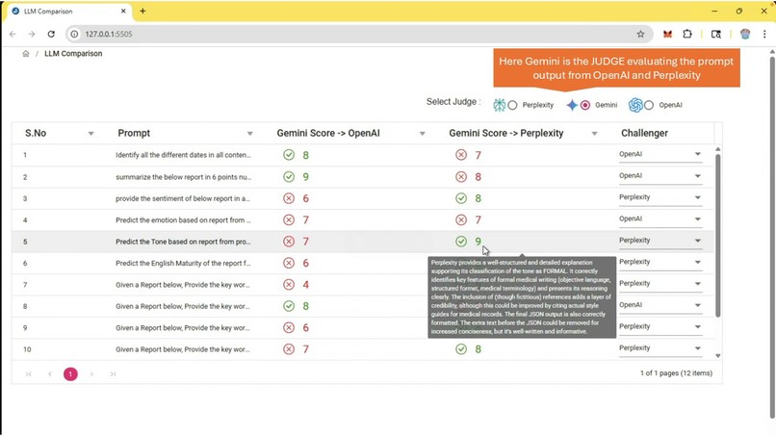Click LLM Comparison breadcrumb link

(73, 54)
